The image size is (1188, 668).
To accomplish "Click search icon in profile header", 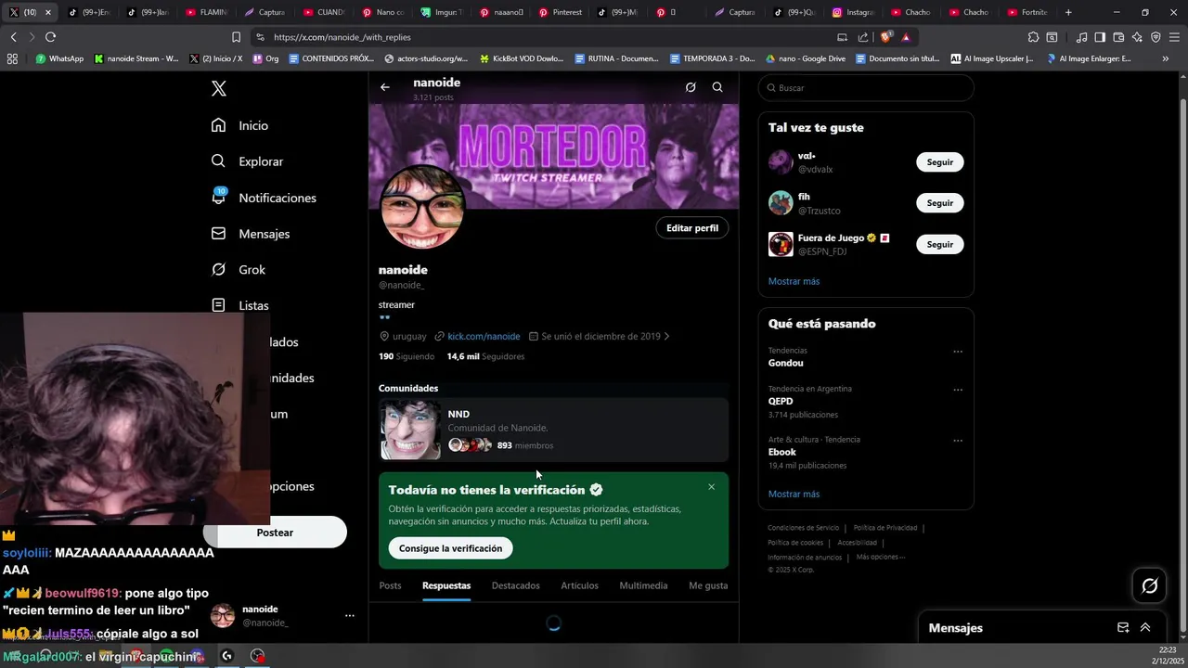I will coord(717,87).
